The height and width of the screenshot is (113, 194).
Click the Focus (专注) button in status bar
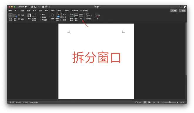coord(138,102)
